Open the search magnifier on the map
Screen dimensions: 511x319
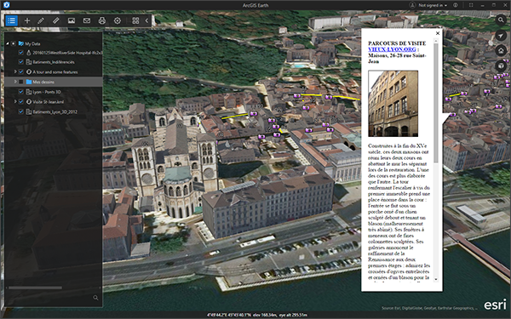point(501,20)
